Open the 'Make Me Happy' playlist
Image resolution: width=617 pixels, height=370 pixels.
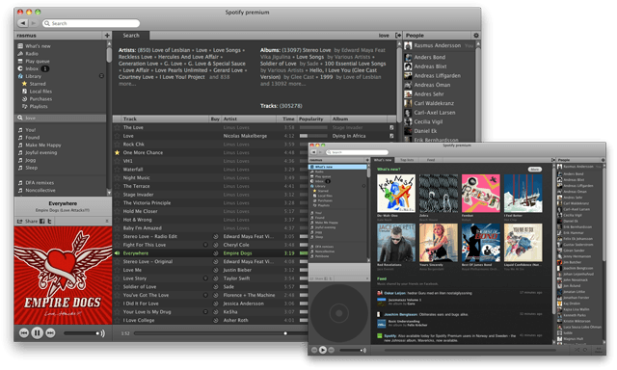[42, 145]
